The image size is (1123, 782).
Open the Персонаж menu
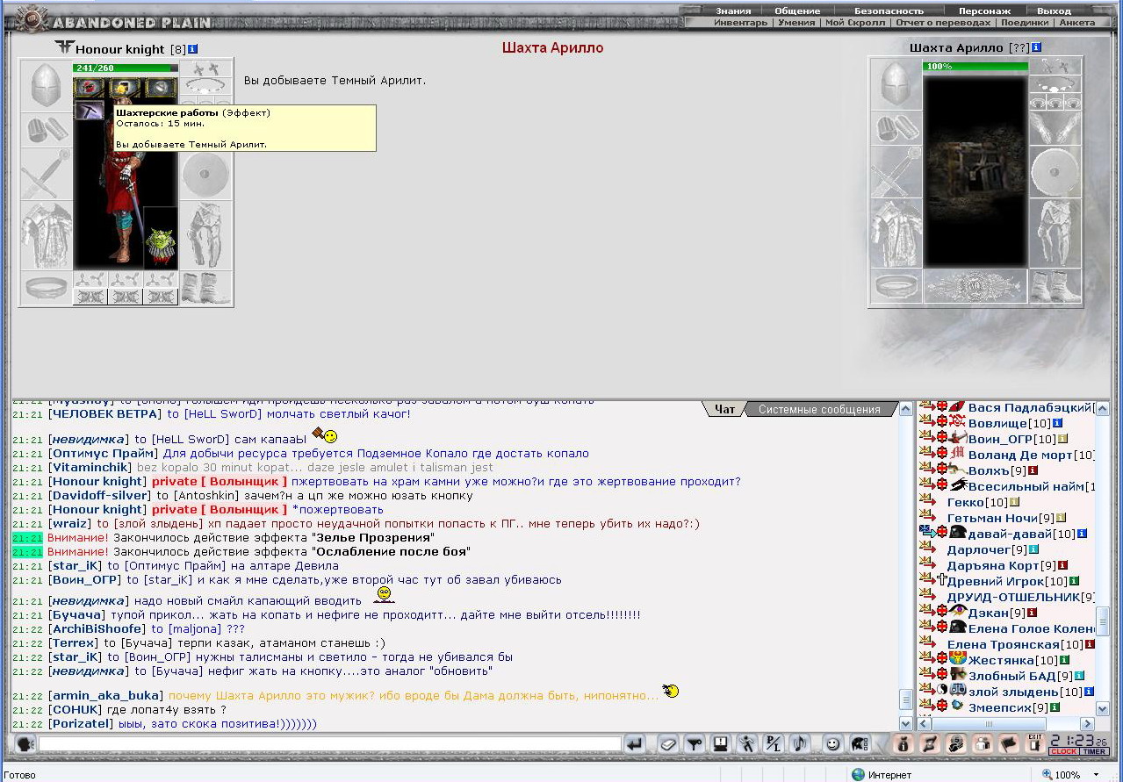point(984,11)
